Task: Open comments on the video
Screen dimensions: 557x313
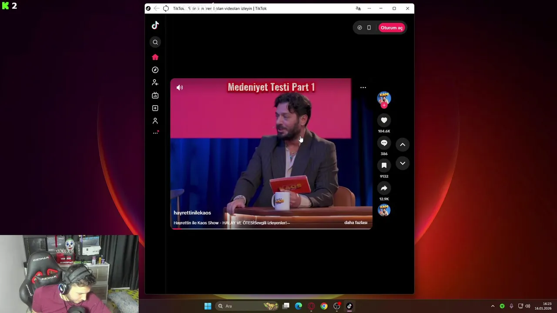Action: tap(384, 143)
